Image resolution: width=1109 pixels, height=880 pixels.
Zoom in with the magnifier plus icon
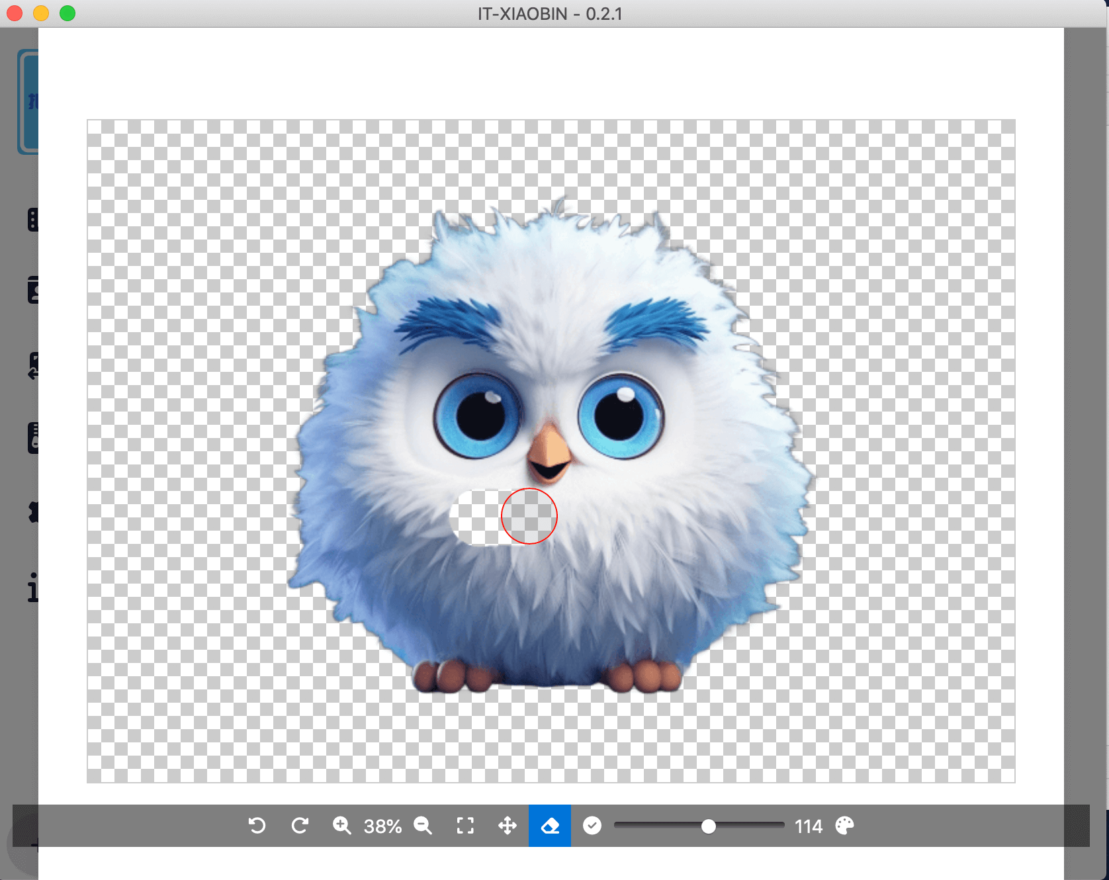click(342, 826)
